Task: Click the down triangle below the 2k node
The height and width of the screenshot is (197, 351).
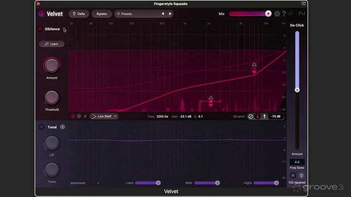Action: point(211,105)
